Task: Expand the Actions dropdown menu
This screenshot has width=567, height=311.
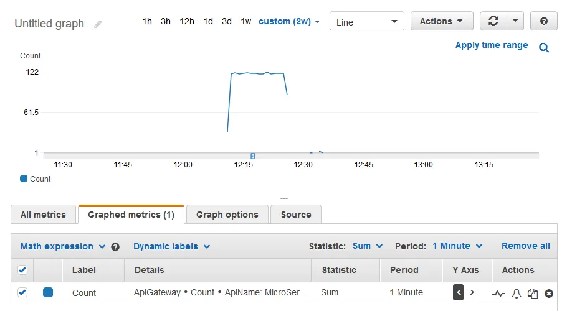Action: coord(441,21)
